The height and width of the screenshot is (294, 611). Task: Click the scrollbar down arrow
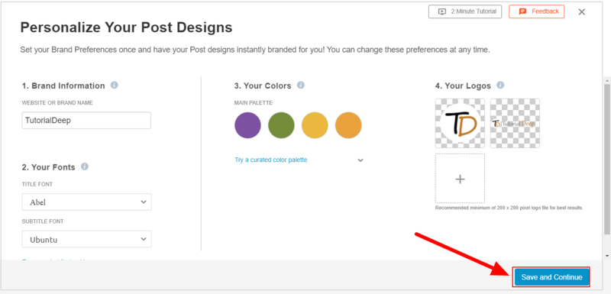coord(606,256)
